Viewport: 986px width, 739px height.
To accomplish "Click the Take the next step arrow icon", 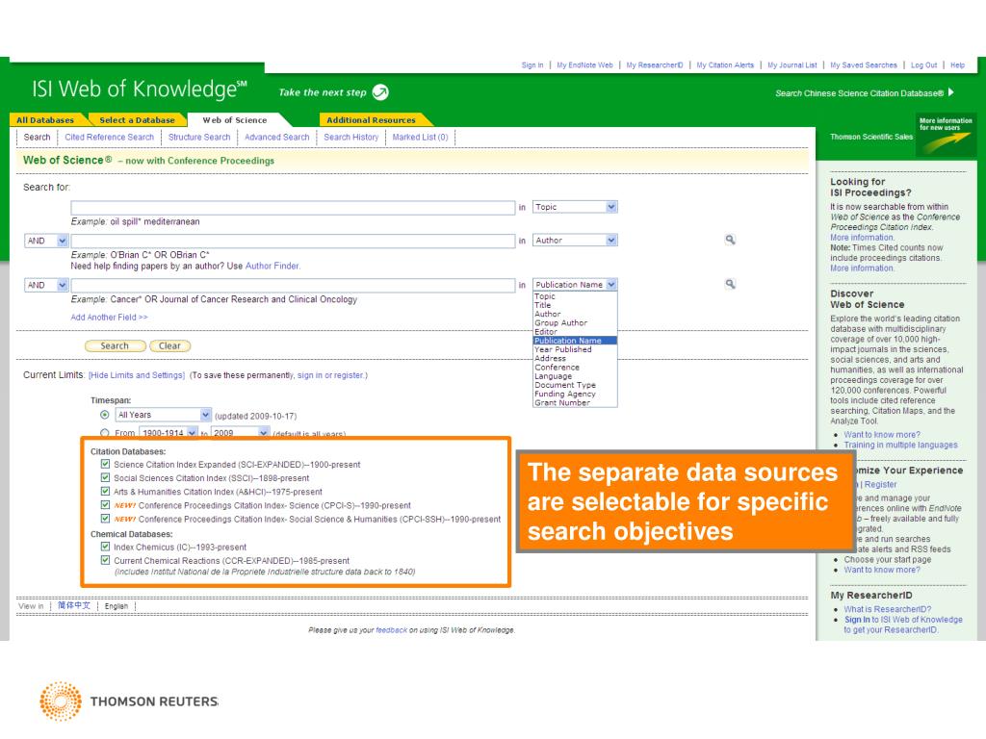I will [380, 92].
